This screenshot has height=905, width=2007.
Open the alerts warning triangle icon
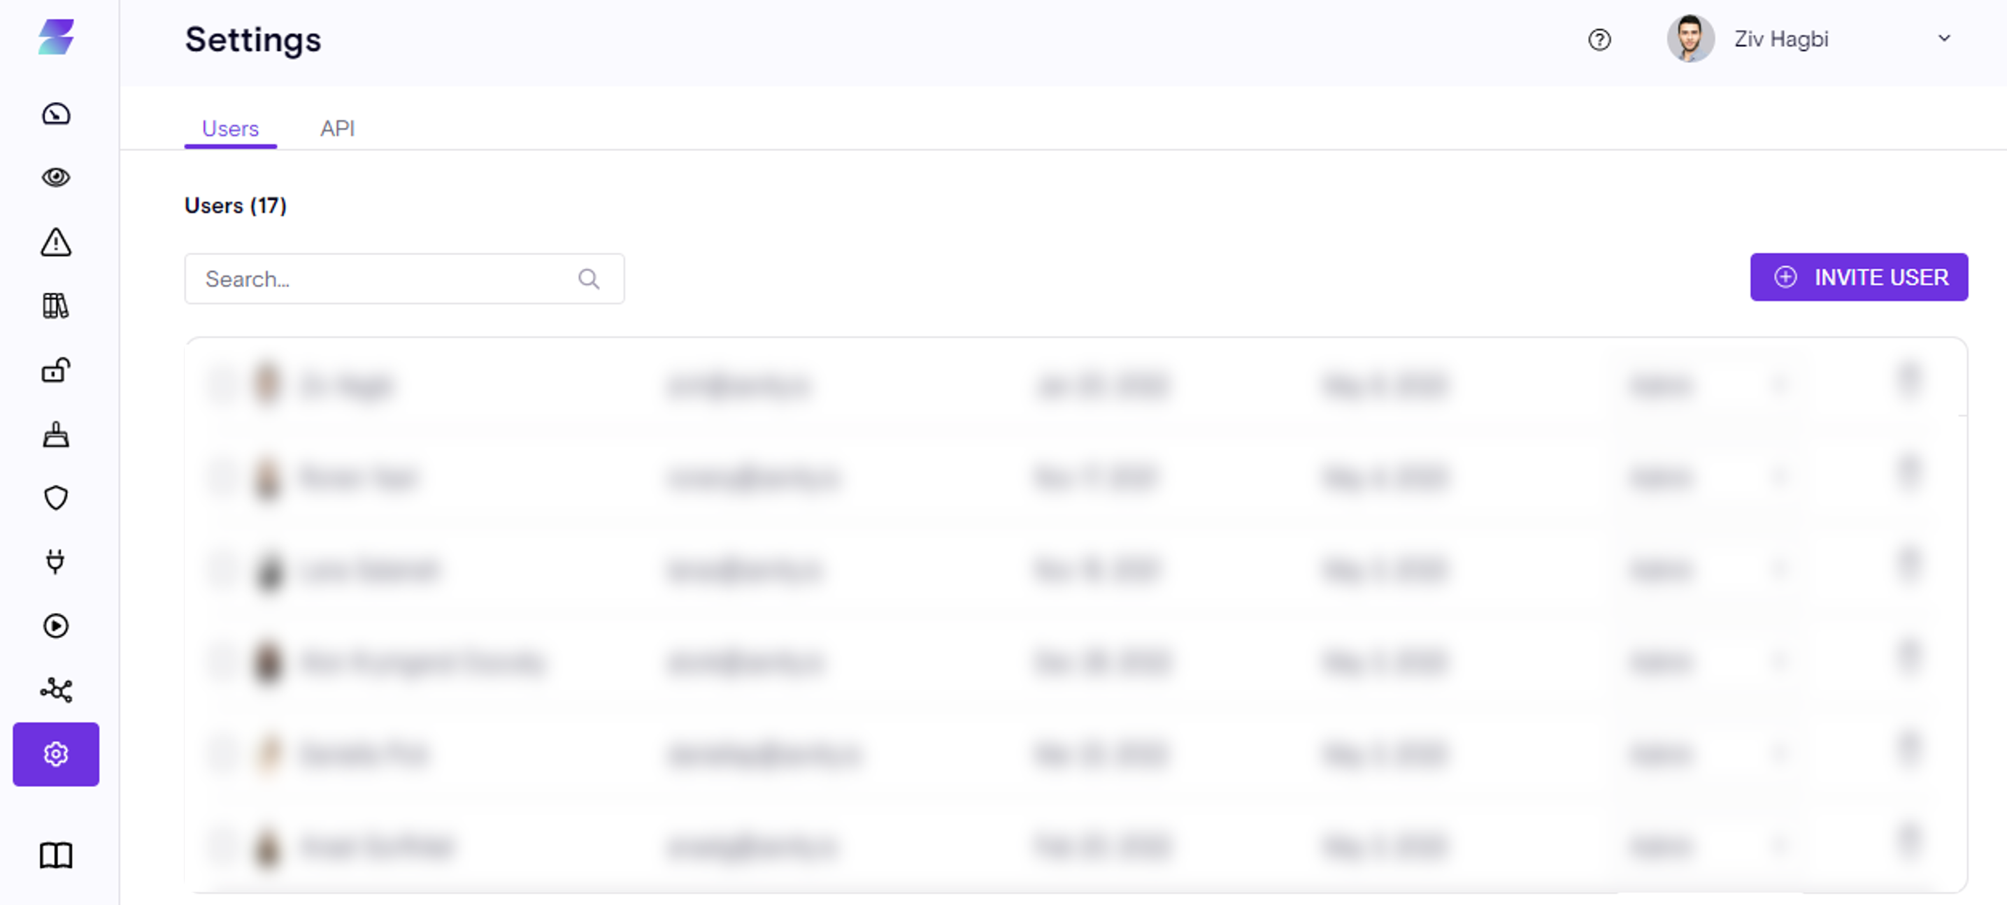[x=55, y=242]
